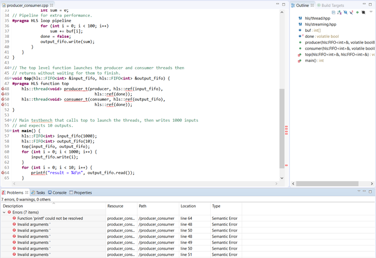This screenshot has height=258, width=376.
Task: Click error marker beside line 64
Action: pyautogui.click(x=3, y=173)
